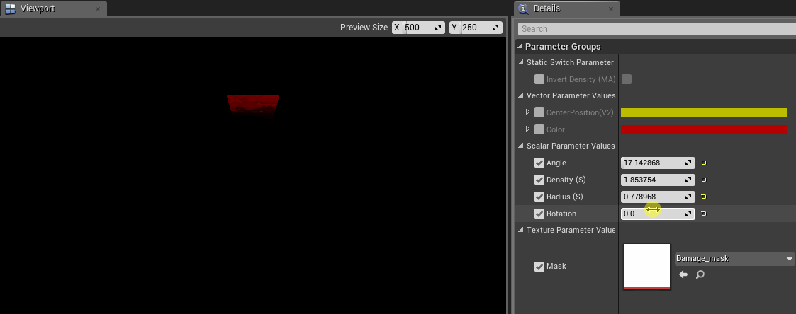Uncheck the Rotation override checkbox
This screenshot has width=796, height=314.
539,214
